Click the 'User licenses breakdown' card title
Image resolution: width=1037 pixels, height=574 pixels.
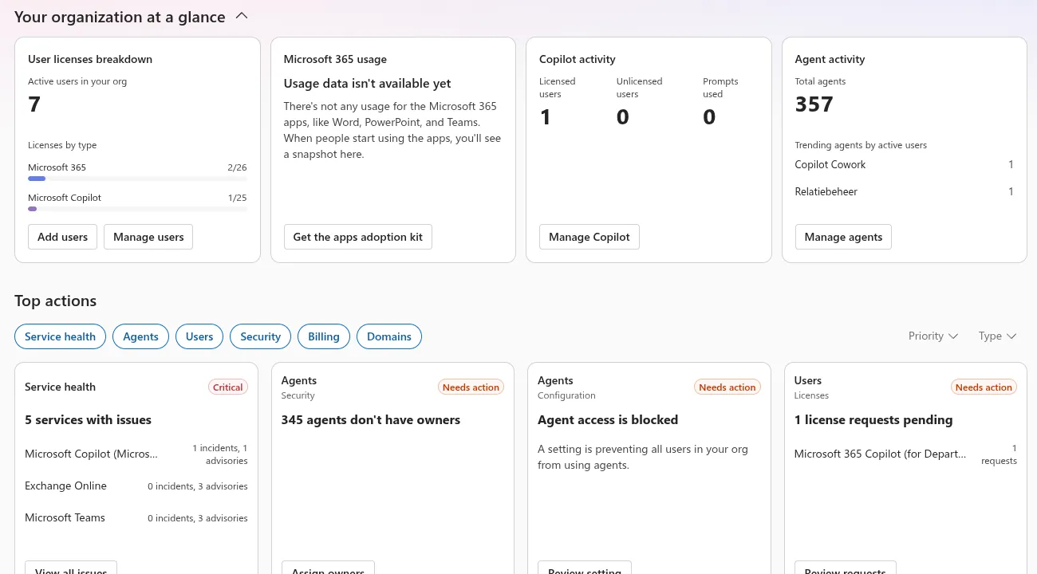click(90, 59)
